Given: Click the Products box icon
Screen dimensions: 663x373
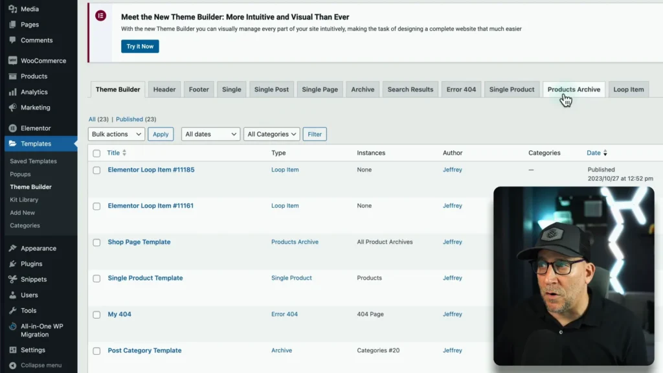Looking at the screenshot, I should coord(13,76).
